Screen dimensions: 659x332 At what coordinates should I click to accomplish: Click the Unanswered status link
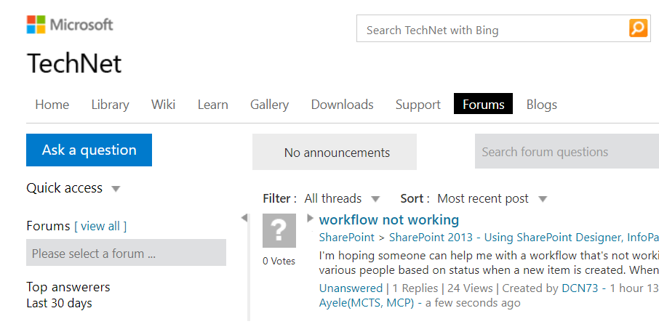[351, 288]
